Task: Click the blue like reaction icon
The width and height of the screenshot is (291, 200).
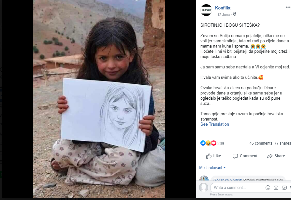Action: click(x=203, y=143)
